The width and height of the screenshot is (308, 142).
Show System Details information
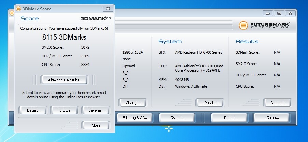[211, 103]
